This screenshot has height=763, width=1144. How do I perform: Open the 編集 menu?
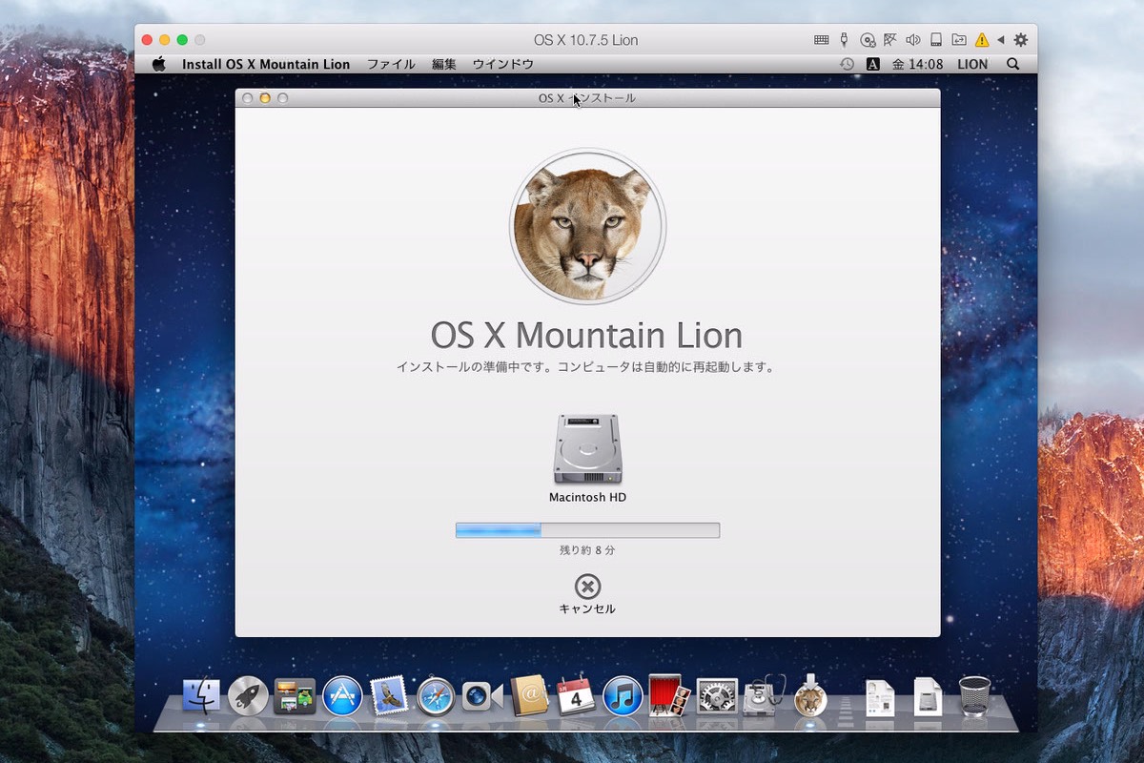(444, 64)
